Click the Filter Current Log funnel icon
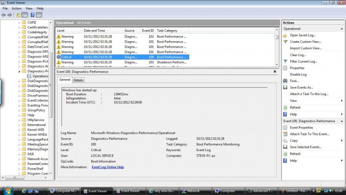 286,61
